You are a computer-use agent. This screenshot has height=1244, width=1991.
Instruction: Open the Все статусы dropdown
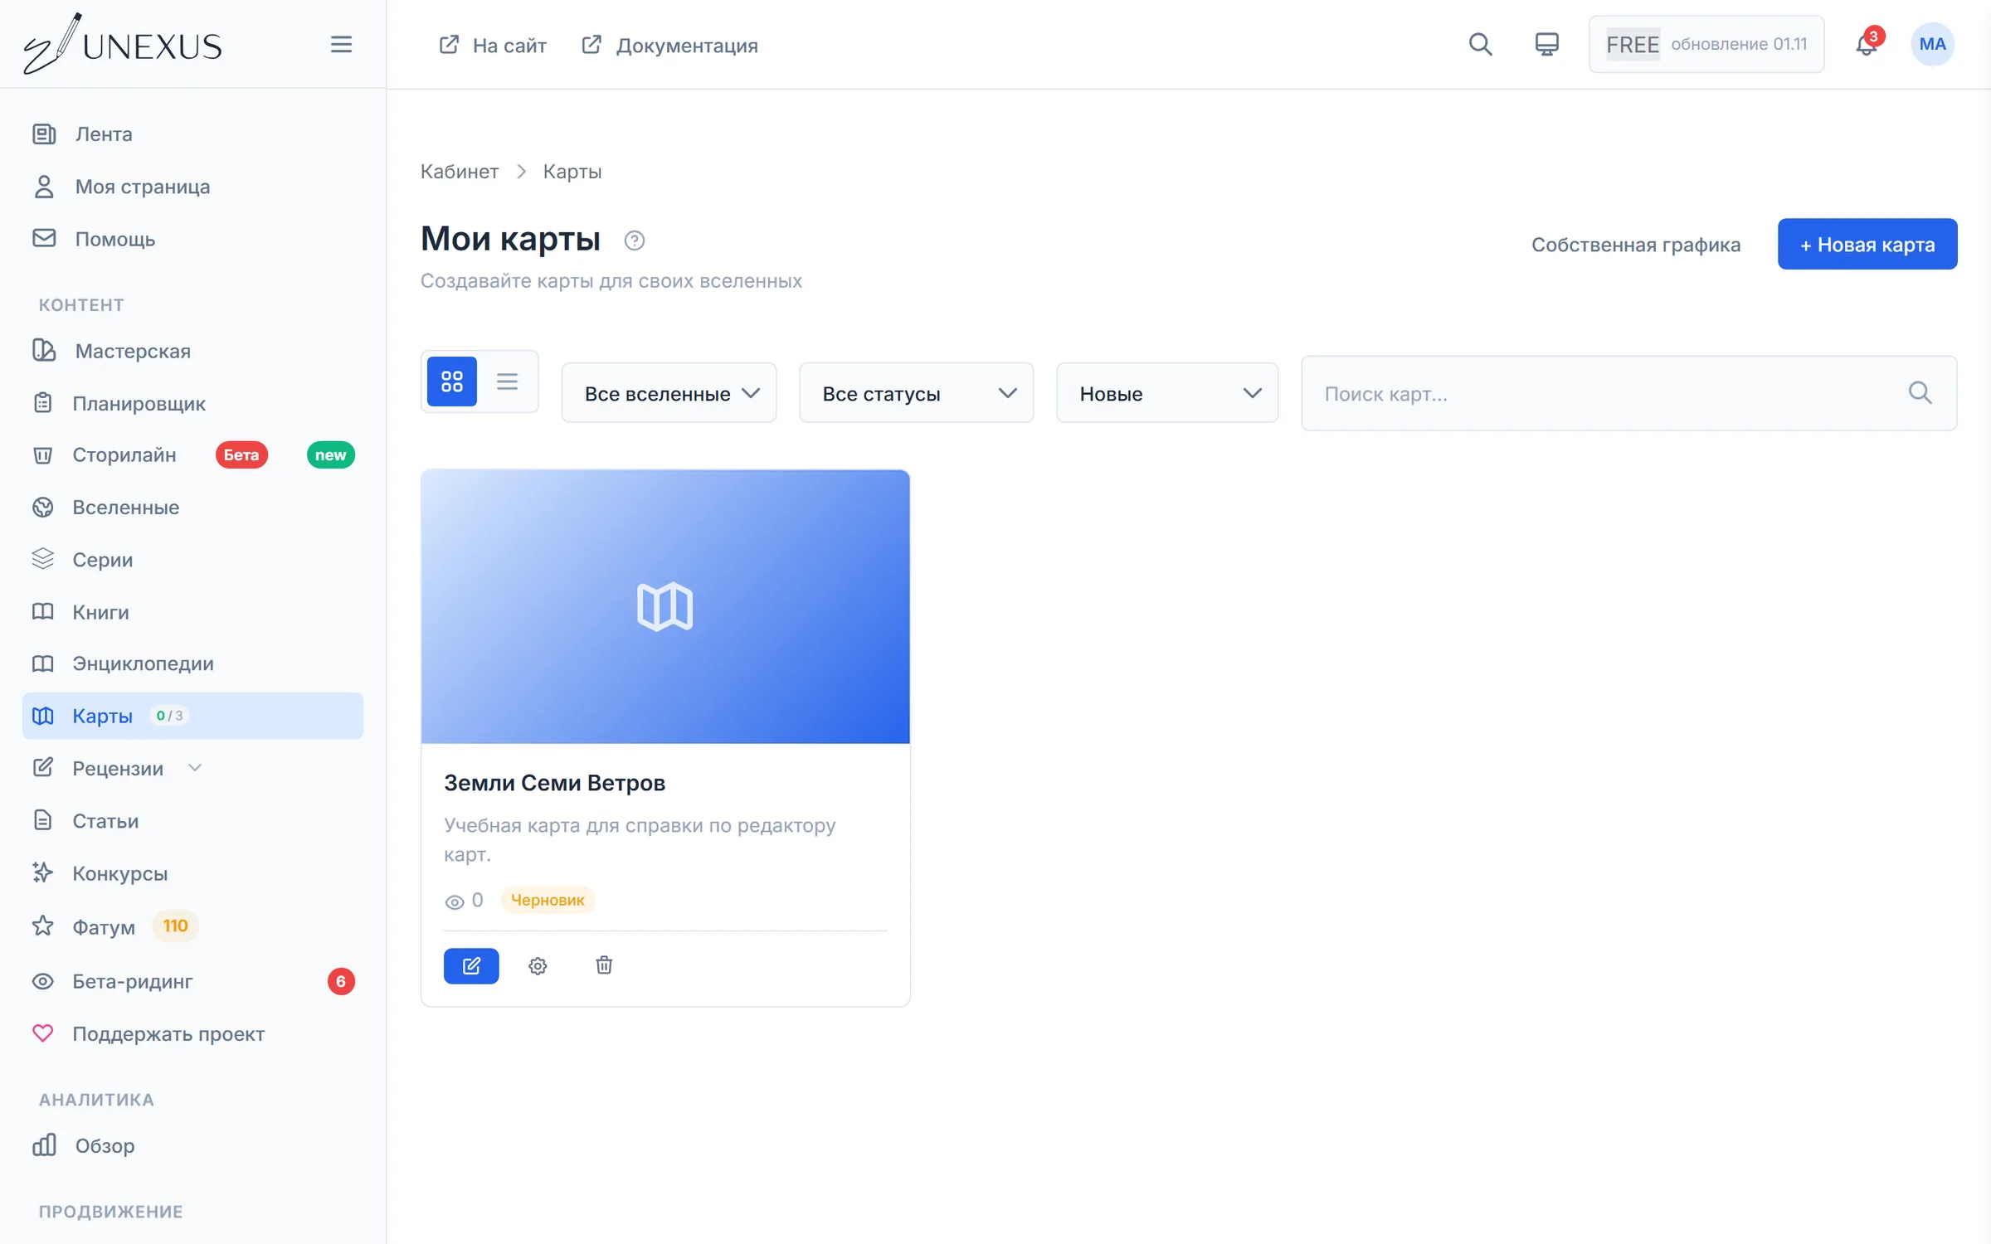coord(916,393)
